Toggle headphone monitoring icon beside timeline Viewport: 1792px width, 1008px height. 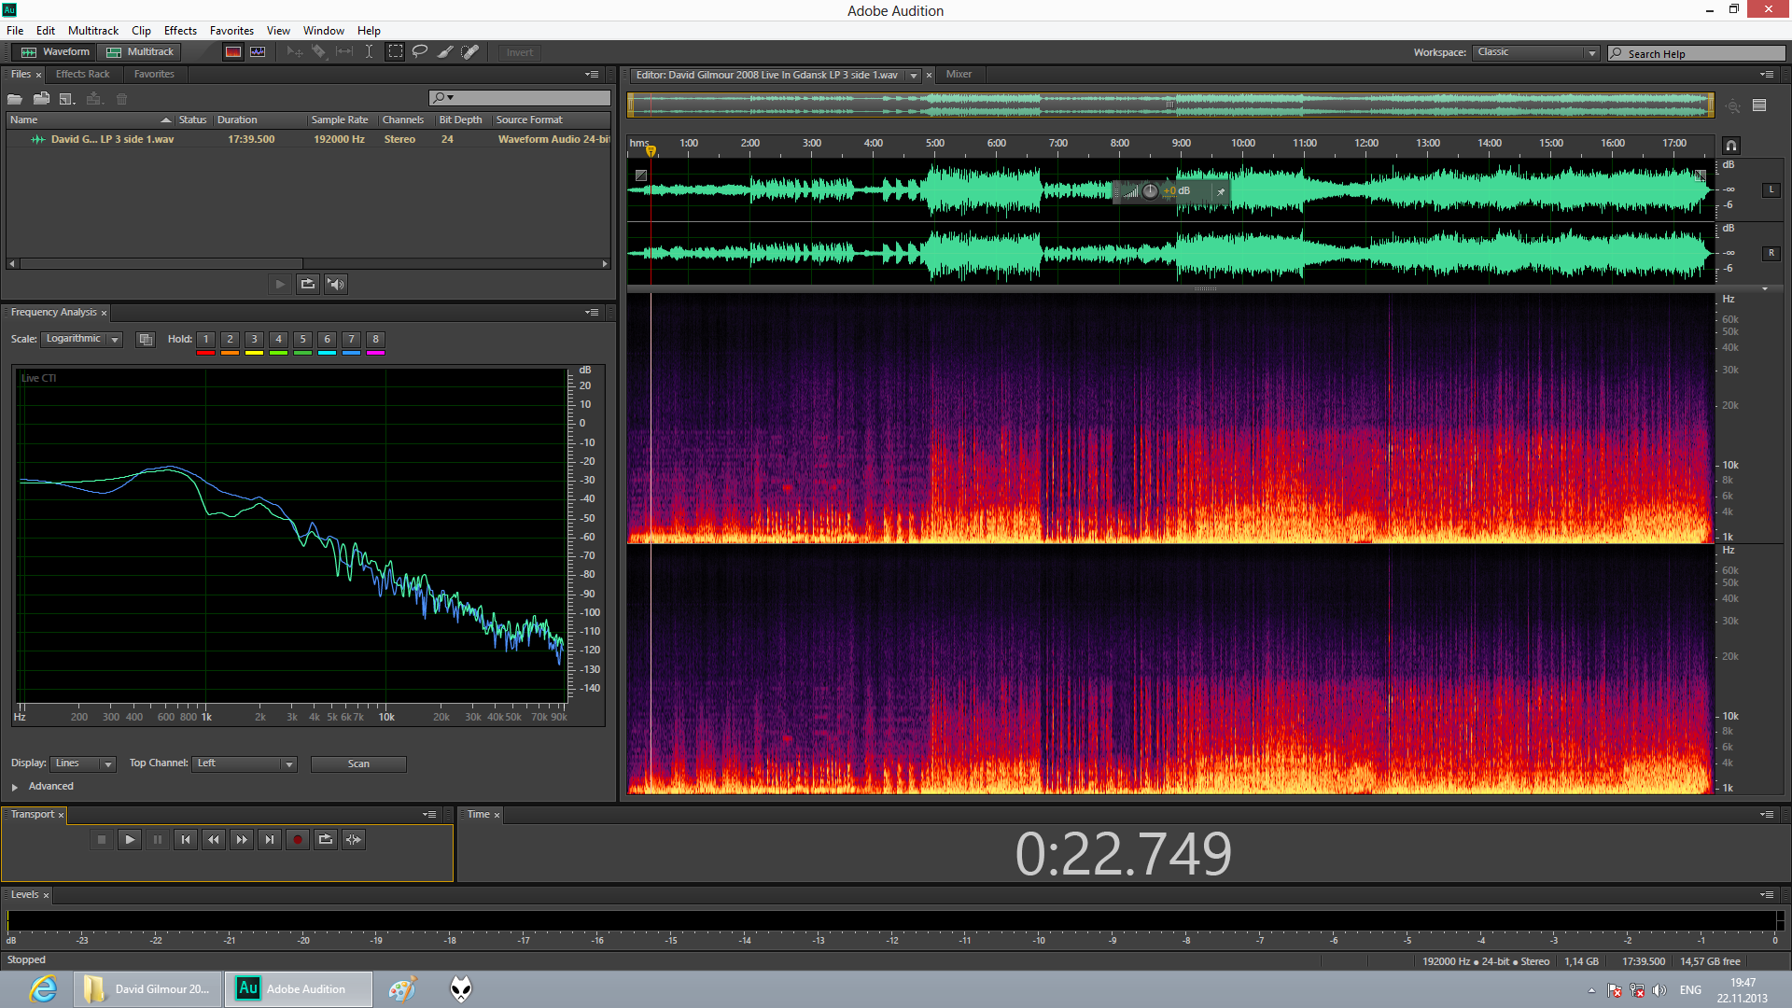[1731, 146]
